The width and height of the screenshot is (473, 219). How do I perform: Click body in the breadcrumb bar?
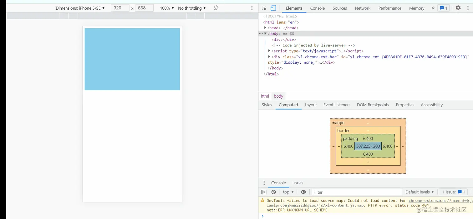278,96
